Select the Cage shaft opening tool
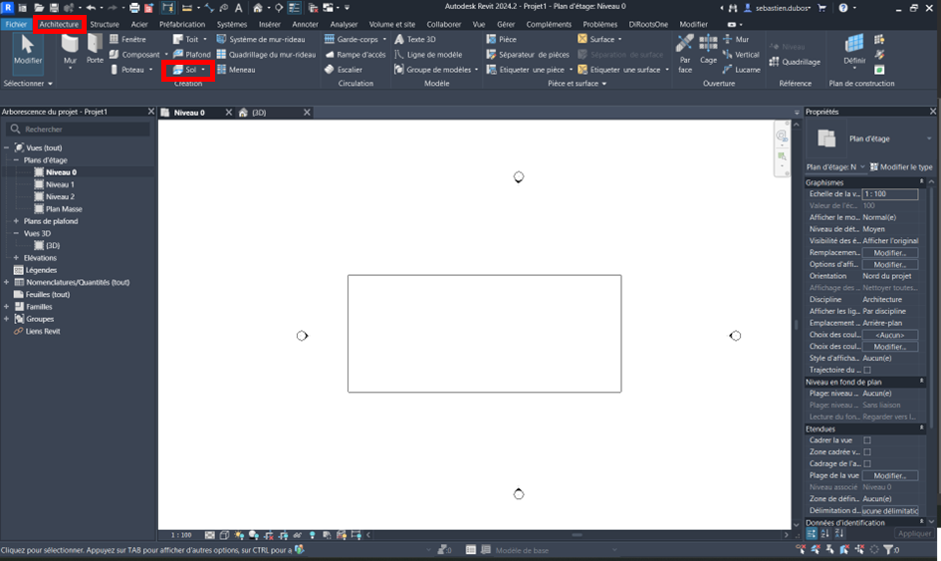The height and width of the screenshot is (561, 941). (708, 50)
